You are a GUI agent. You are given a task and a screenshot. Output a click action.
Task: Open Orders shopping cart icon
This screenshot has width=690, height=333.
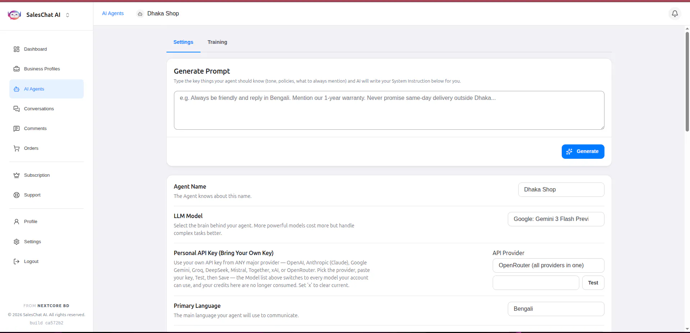(x=17, y=148)
